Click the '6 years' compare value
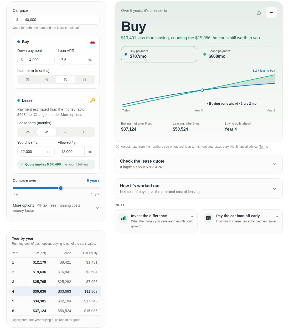Image resolution: width=289 pixels, height=331 pixels. pos(93,180)
